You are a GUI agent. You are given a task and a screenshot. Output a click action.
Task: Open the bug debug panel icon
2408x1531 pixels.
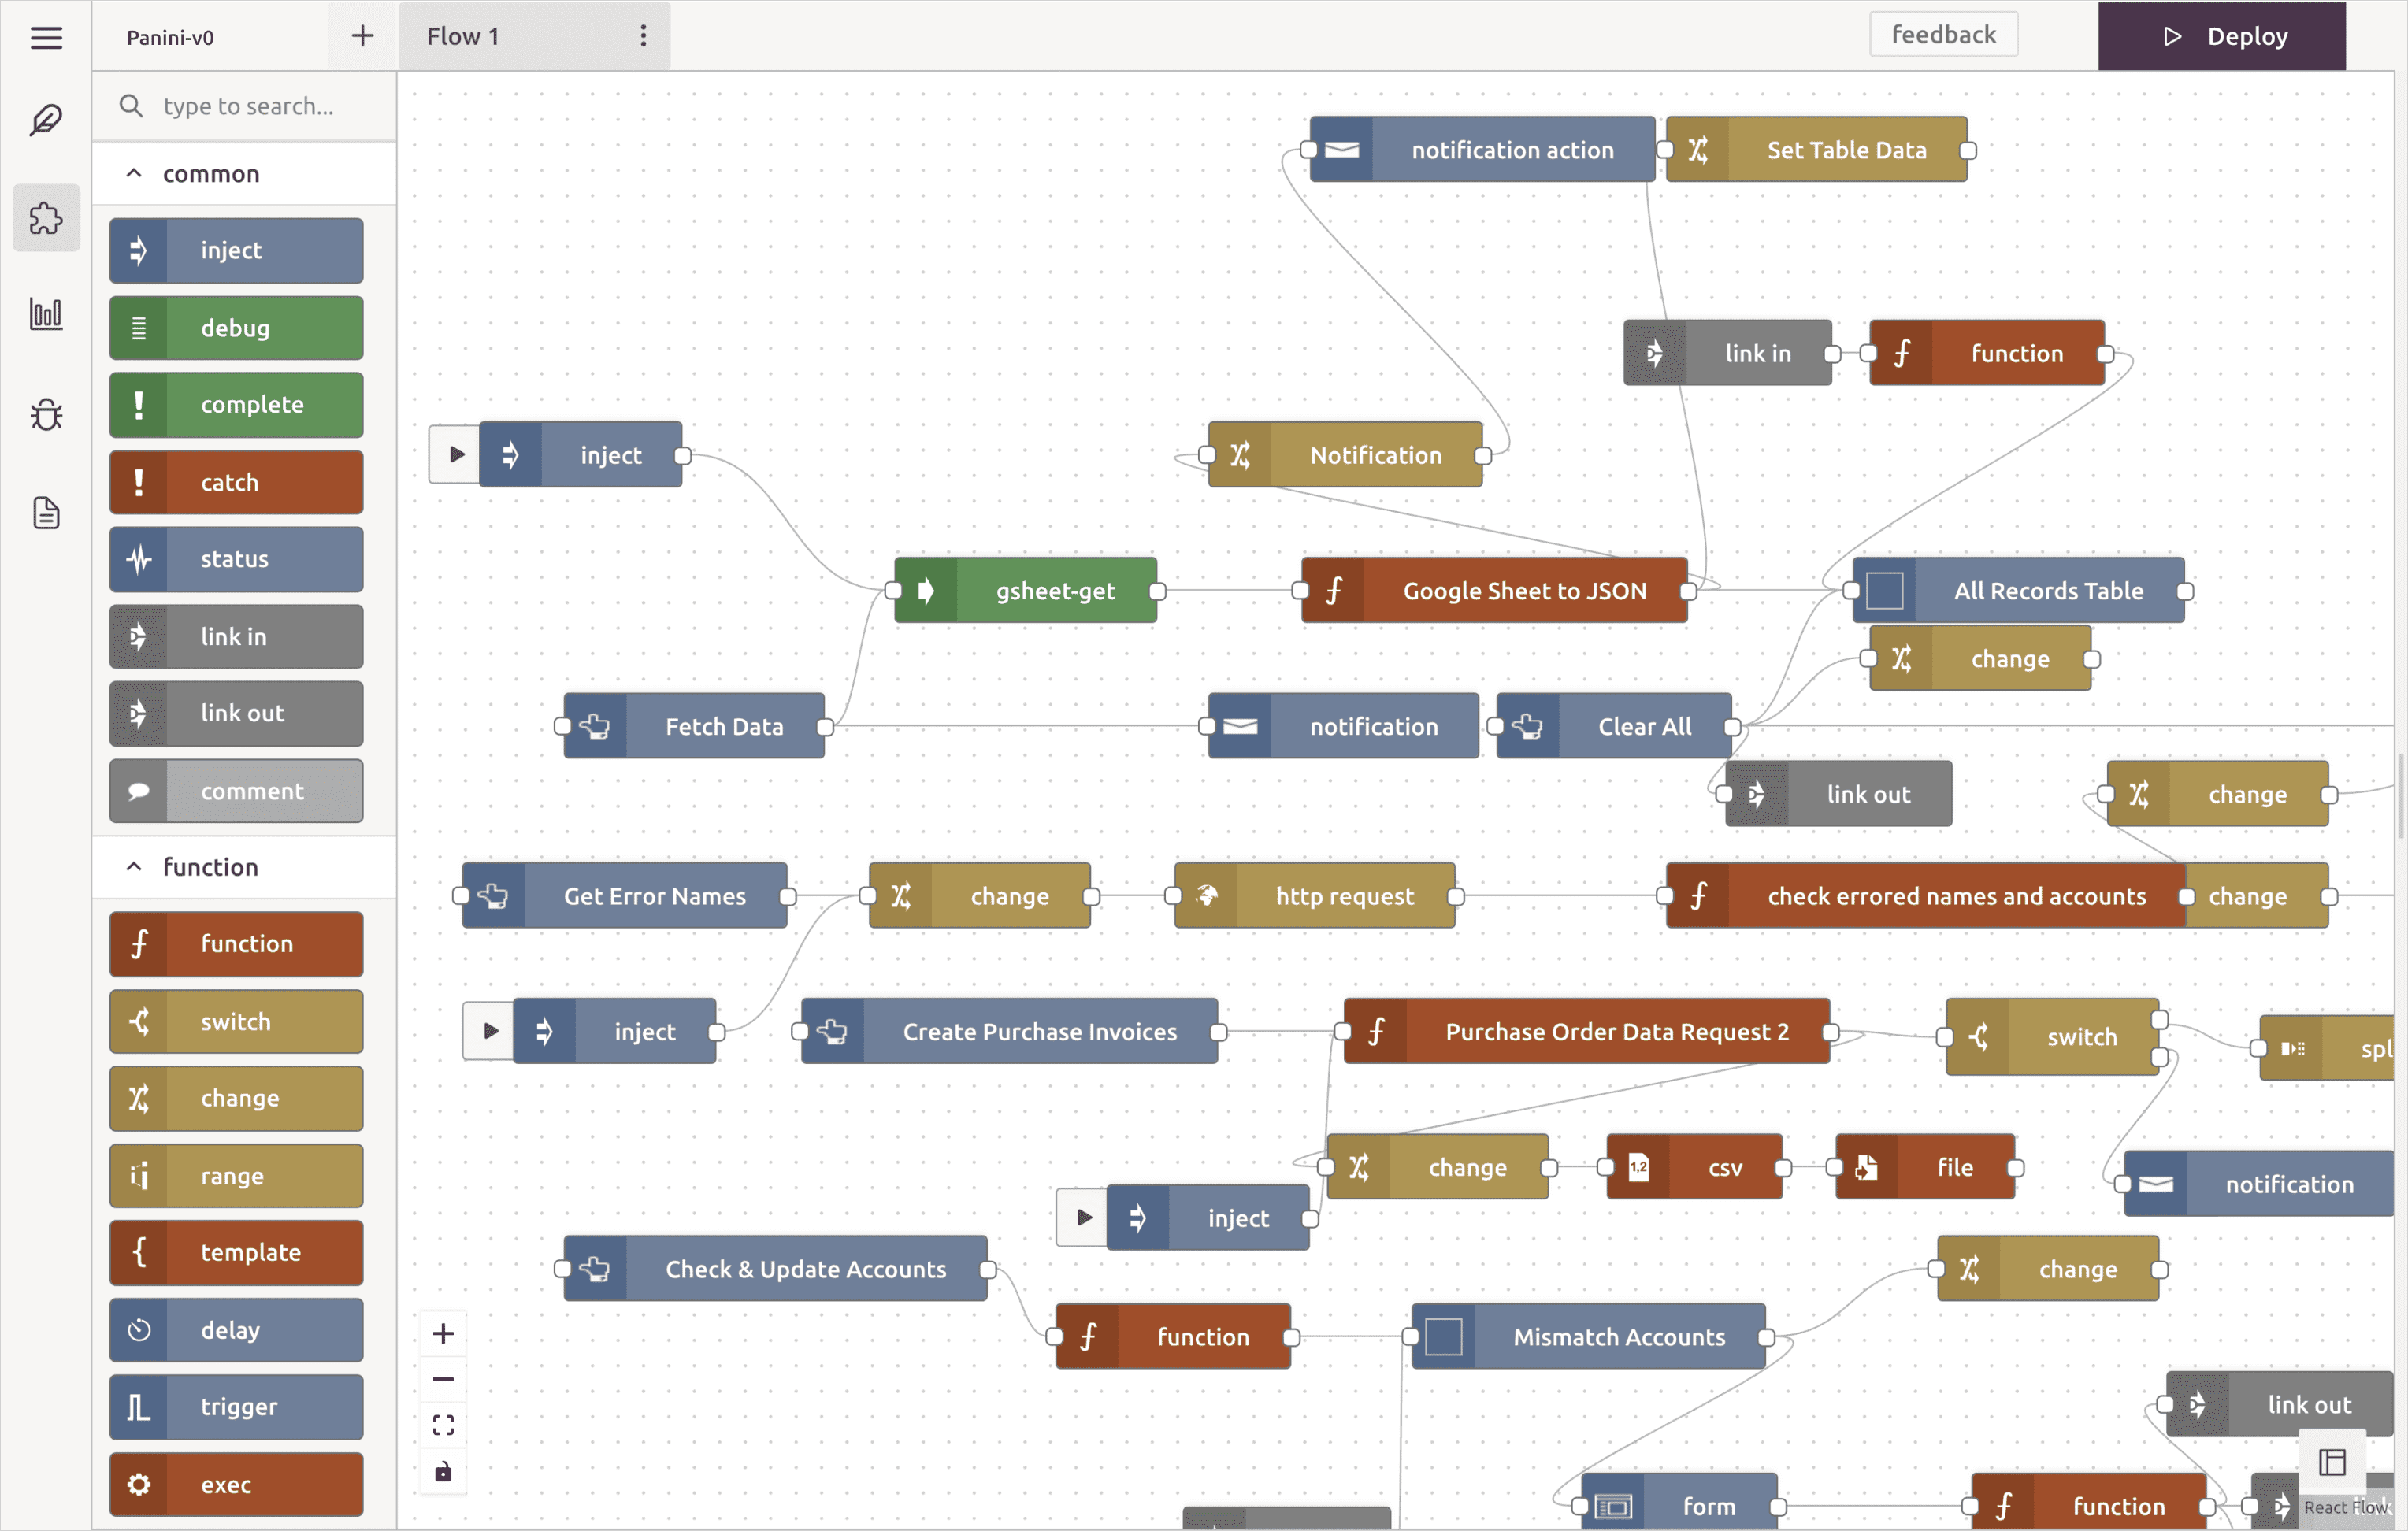coord(46,414)
